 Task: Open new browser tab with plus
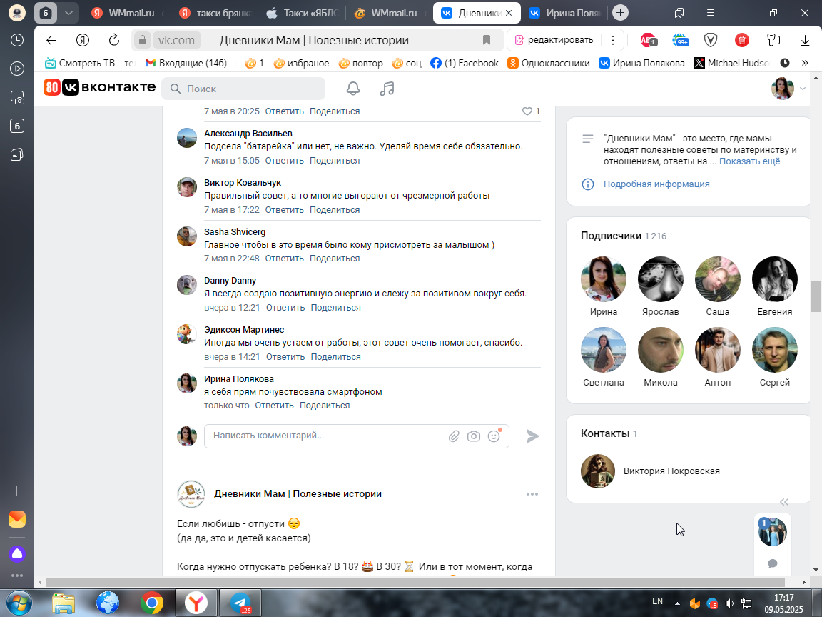[x=620, y=13]
